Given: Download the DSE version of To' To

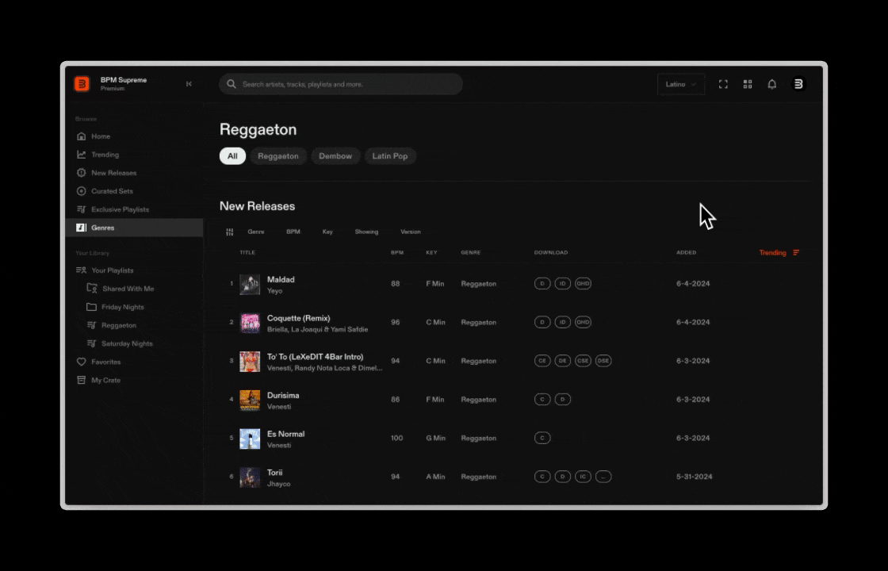Looking at the screenshot, I should (x=603, y=360).
